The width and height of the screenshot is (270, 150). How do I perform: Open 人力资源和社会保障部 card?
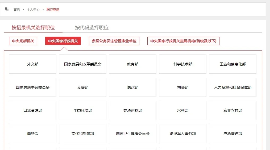click(x=233, y=87)
